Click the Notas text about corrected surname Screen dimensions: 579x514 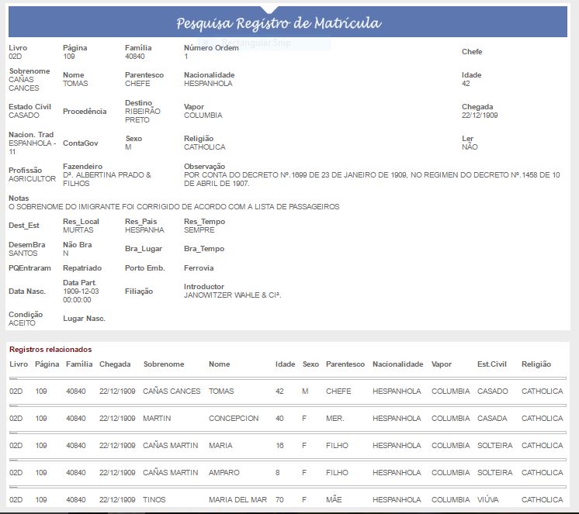pos(174,207)
